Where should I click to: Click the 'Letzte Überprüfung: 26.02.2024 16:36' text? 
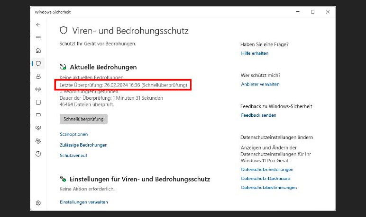pyautogui.click(x=100, y=85)
